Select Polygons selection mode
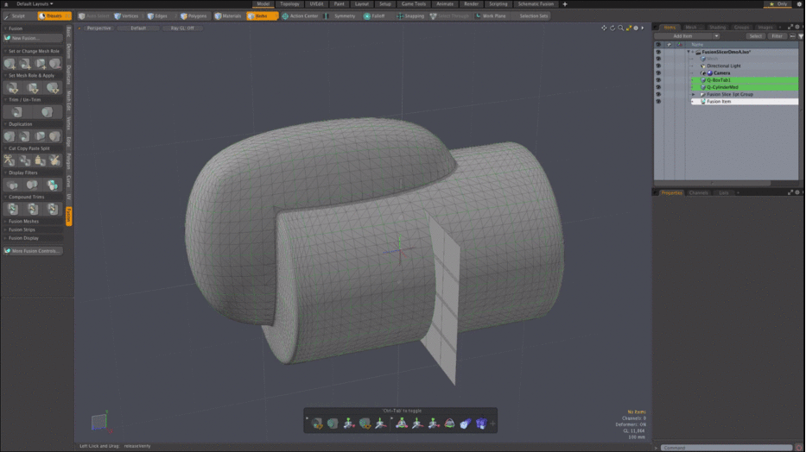Screen dimensions: 806x452 194,16
